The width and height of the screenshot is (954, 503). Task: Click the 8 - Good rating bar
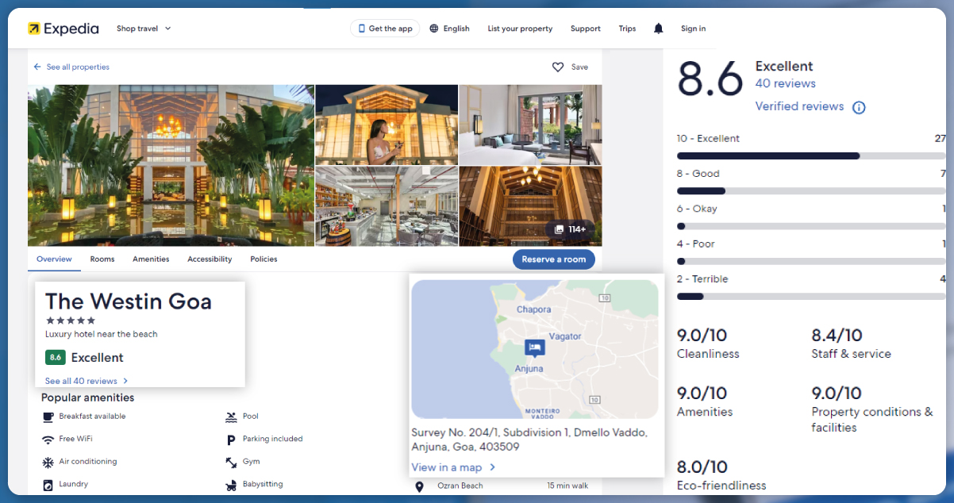(811, 190)
